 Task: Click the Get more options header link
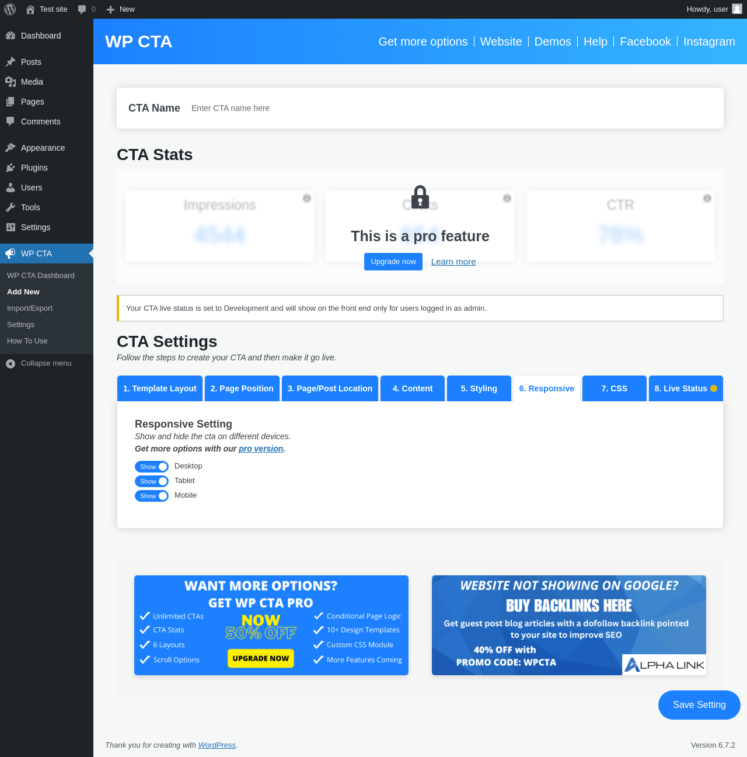[x=423, y=41]
